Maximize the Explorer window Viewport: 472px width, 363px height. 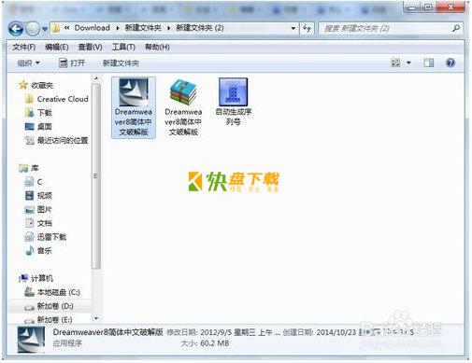428,7
